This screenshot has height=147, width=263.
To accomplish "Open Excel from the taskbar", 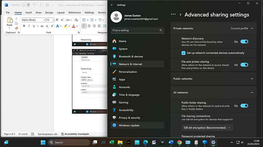I will tap(112, 142).
